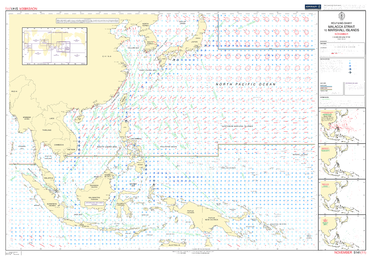Open the bottom inset map on the right

[x=342, y=233]
